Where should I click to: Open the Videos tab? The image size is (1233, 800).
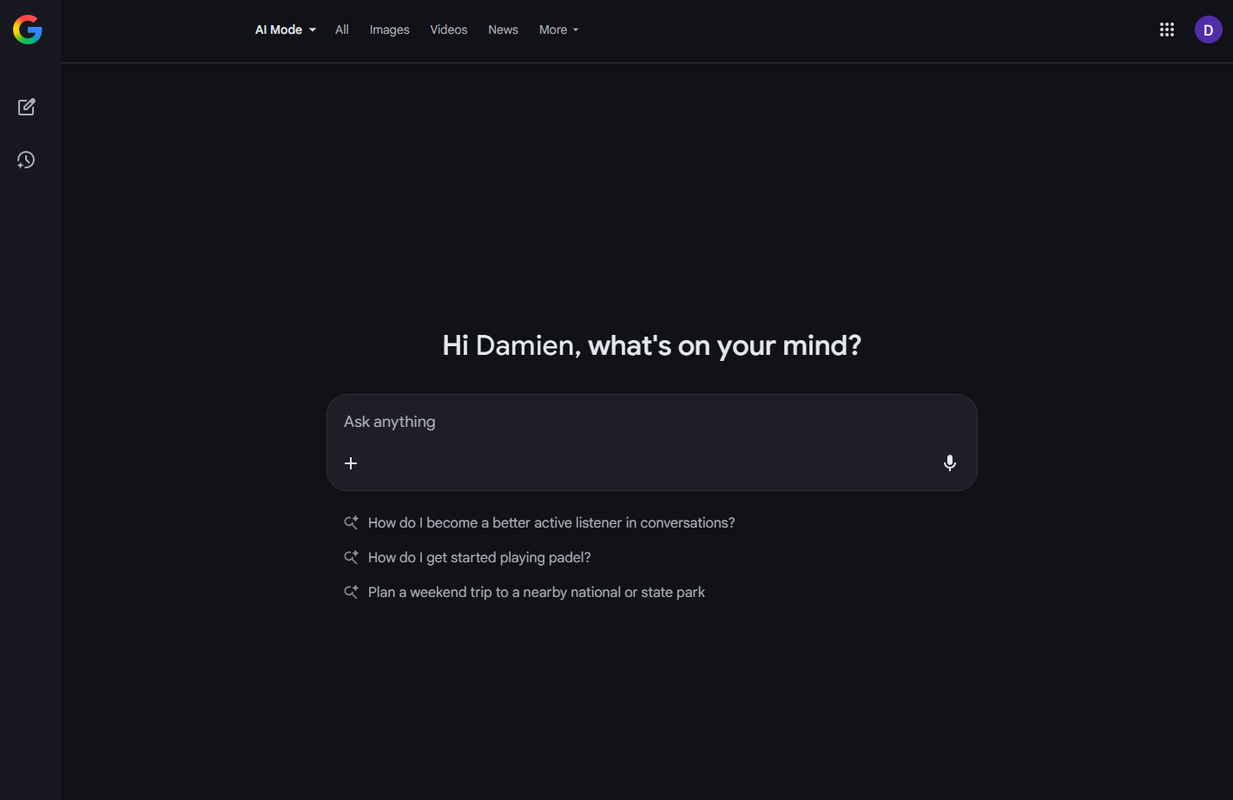tap(448, 29)
